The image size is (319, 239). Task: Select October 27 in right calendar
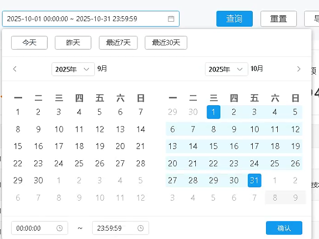pyautogui.click(x=173, y=180)
